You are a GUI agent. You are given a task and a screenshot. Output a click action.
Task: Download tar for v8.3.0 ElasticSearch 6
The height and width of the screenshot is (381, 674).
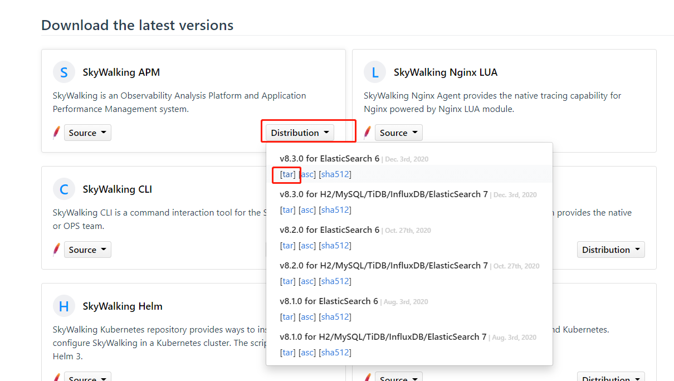287,174
